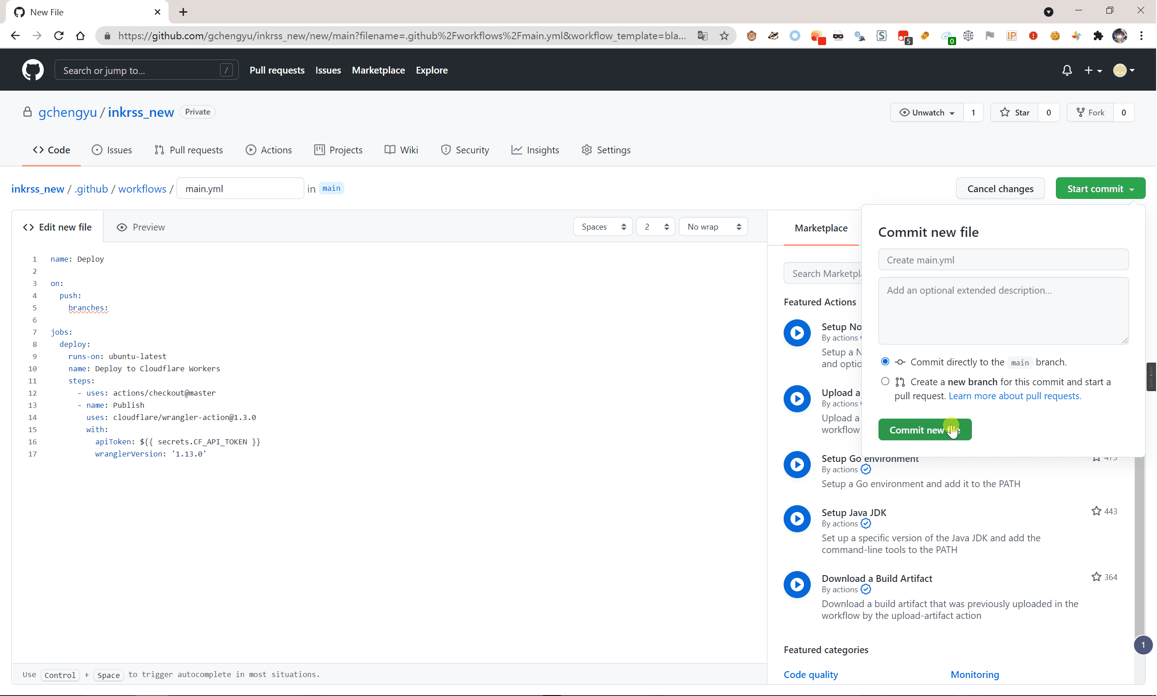Open Learn more about pull requests link
The height and width of the screenshot is (696, 1157).
coord(1015,396)
